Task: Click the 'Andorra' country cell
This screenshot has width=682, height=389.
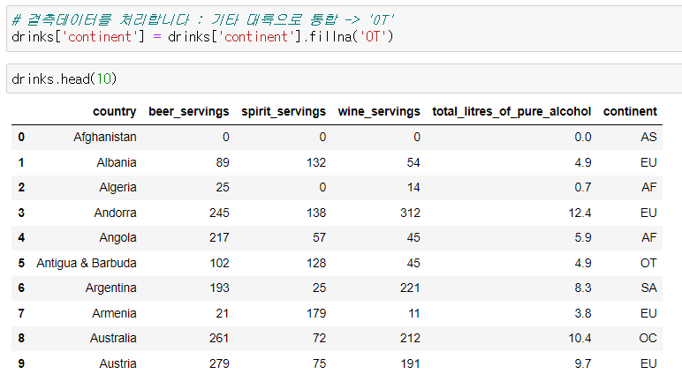Action: (115, 213)
